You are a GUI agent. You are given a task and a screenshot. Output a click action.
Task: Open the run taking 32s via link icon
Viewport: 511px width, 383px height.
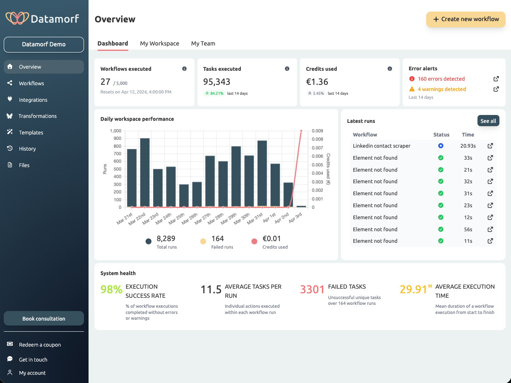coord(490,181)
